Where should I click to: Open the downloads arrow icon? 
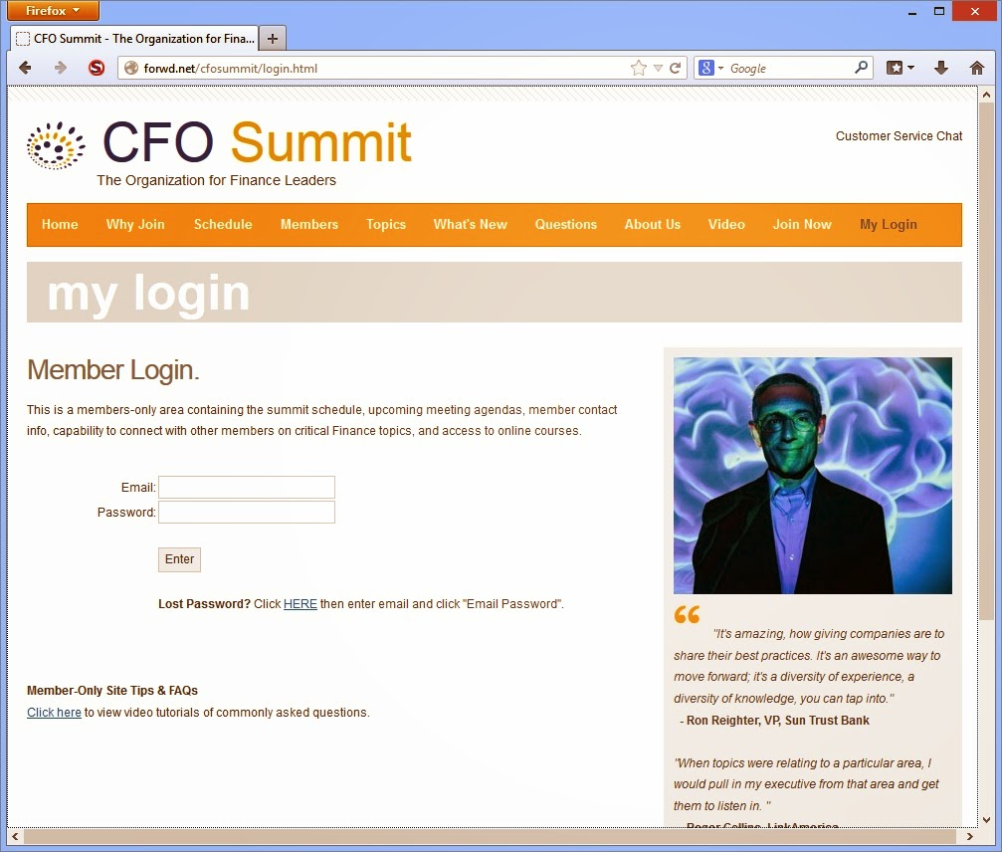point(941,68)
